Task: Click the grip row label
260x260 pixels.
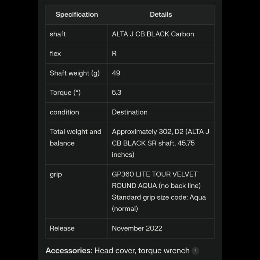Action: 56,174
